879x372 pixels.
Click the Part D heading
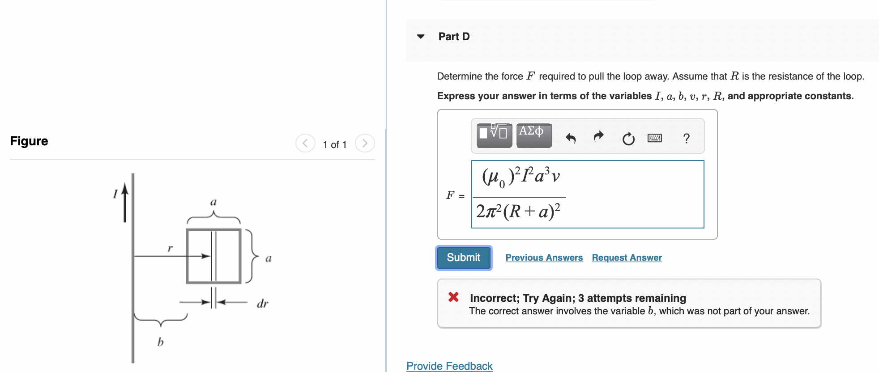(454, 37)
